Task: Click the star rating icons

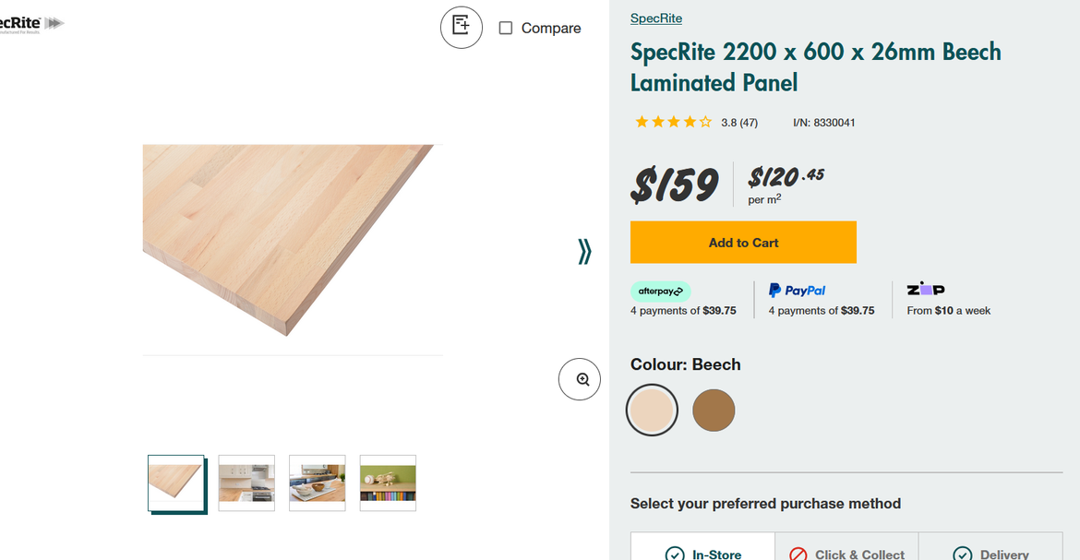Action: [x=673, y=122]
